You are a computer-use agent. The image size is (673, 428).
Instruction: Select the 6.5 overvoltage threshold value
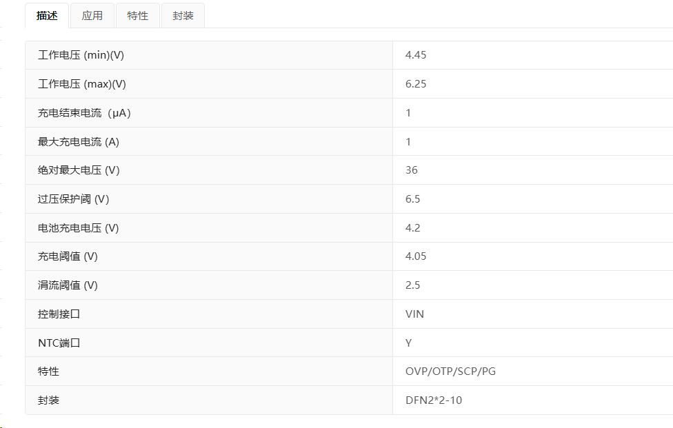(x=412, y=199)
